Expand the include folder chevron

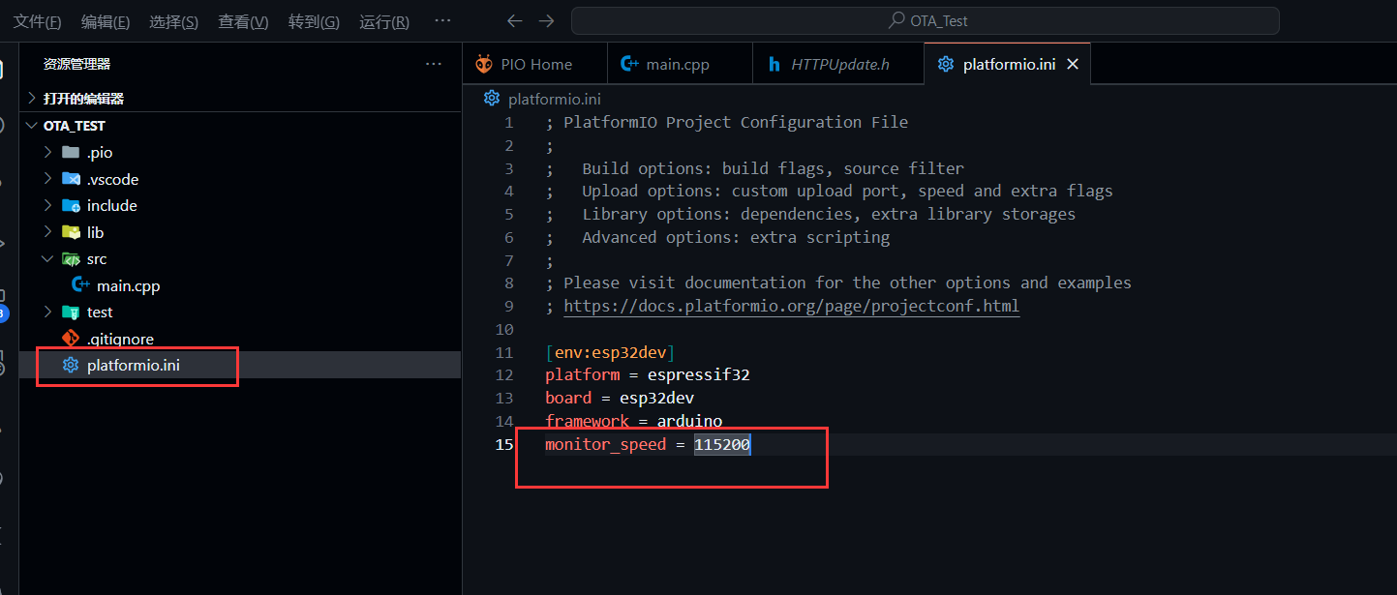(x=48, y=205)
